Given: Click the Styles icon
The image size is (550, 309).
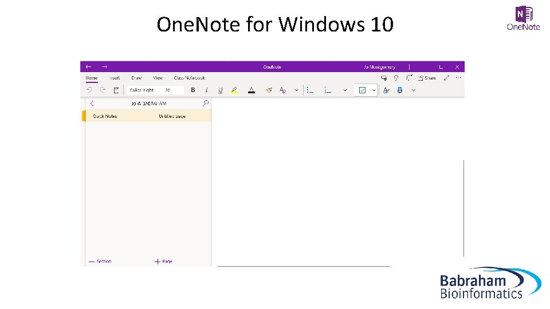Looking at the screenshot, I should [x=386, y=90].
